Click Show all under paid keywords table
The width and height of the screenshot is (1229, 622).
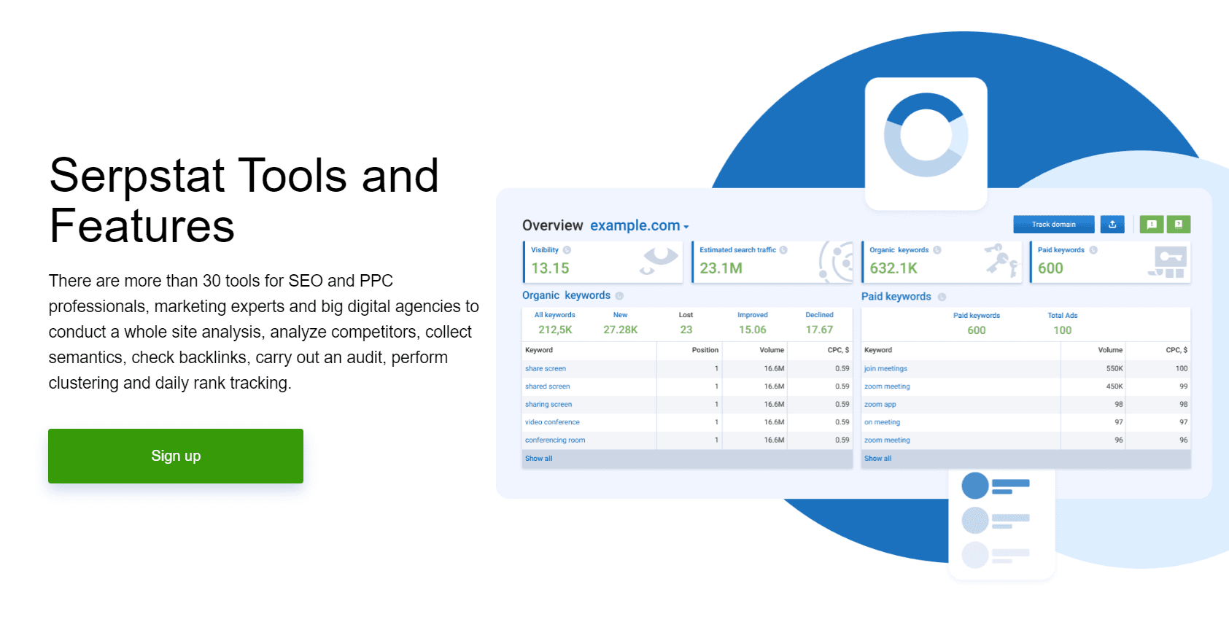point(878,459)
